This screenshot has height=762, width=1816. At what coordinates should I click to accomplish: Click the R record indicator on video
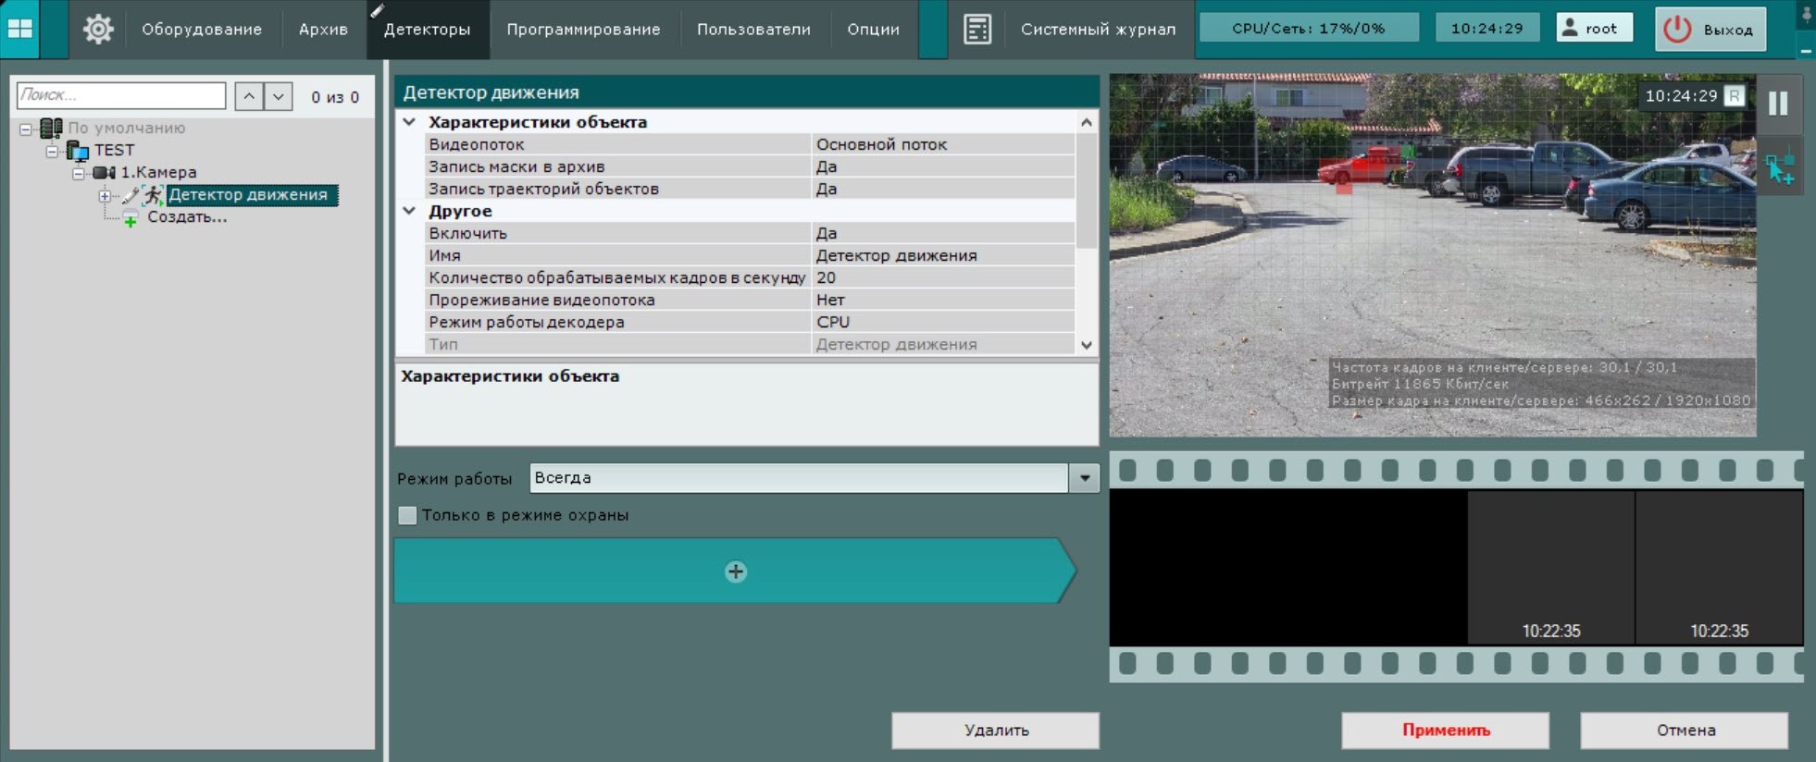coord(1735,96)
